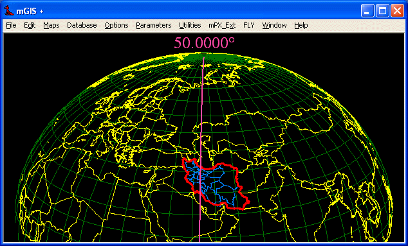Open the Help menu
The height and width of the screenshot is (246, 408).
tap(301, 25)
